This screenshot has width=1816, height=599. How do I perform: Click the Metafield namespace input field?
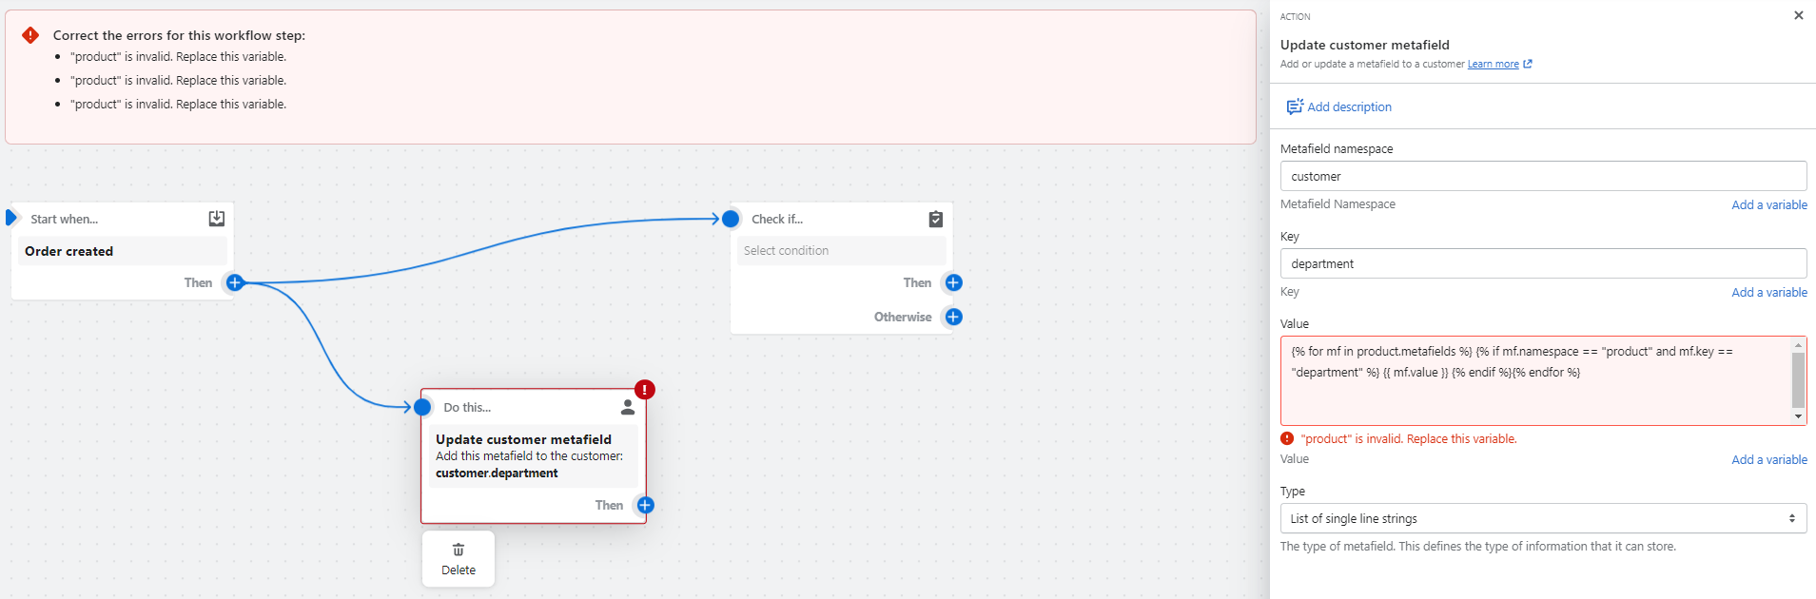click(1542, 176)
